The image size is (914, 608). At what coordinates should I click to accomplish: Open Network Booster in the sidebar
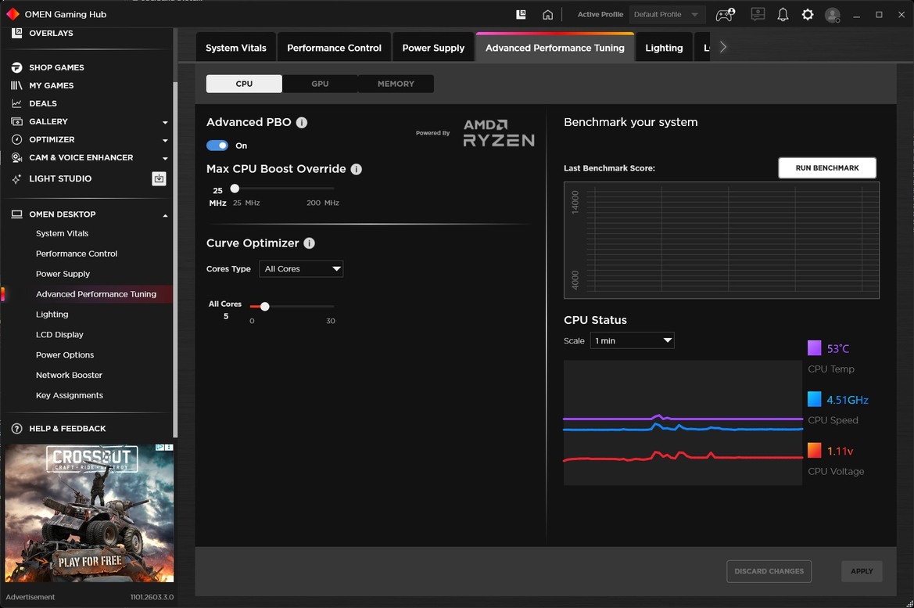(x=69, y=375)
